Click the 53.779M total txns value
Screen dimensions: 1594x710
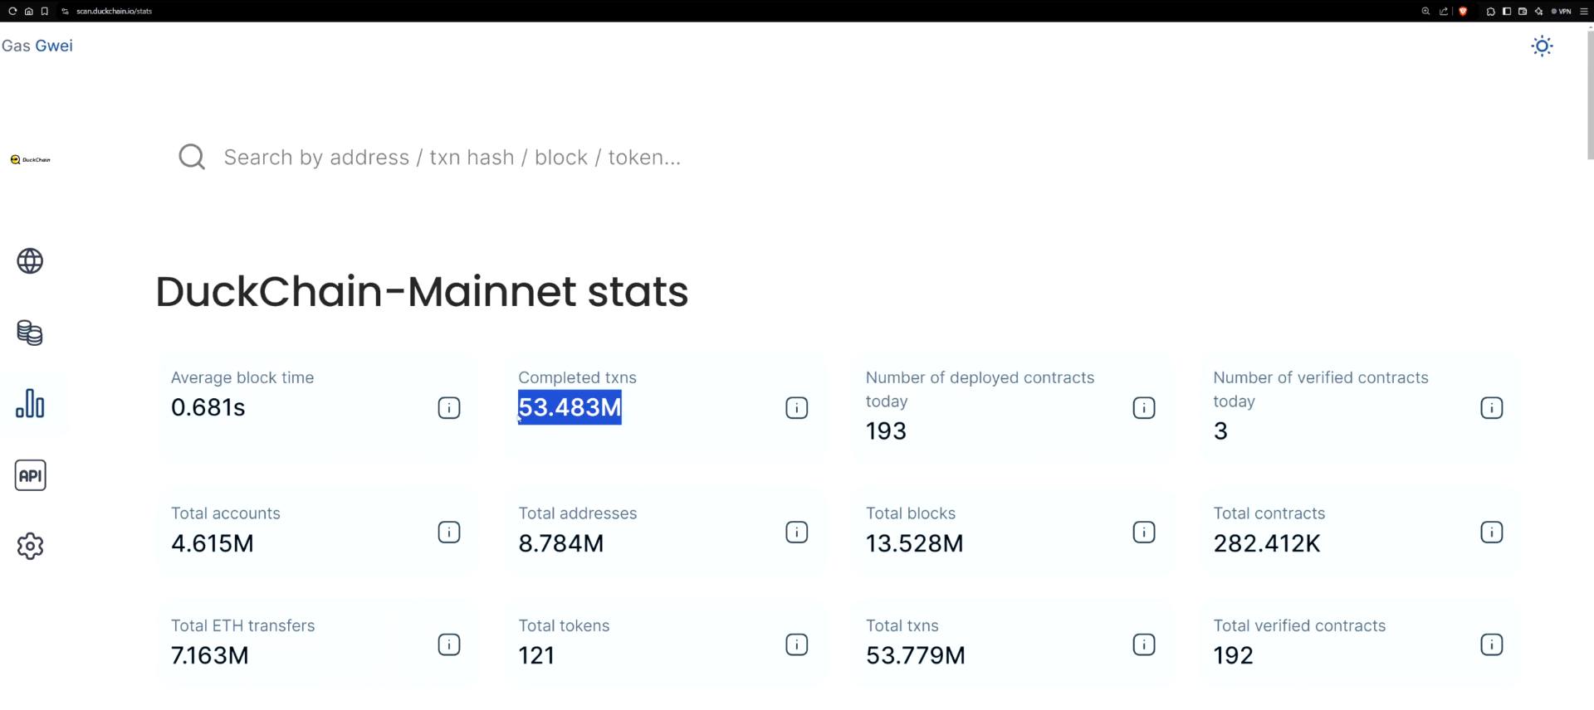point(916,655)
